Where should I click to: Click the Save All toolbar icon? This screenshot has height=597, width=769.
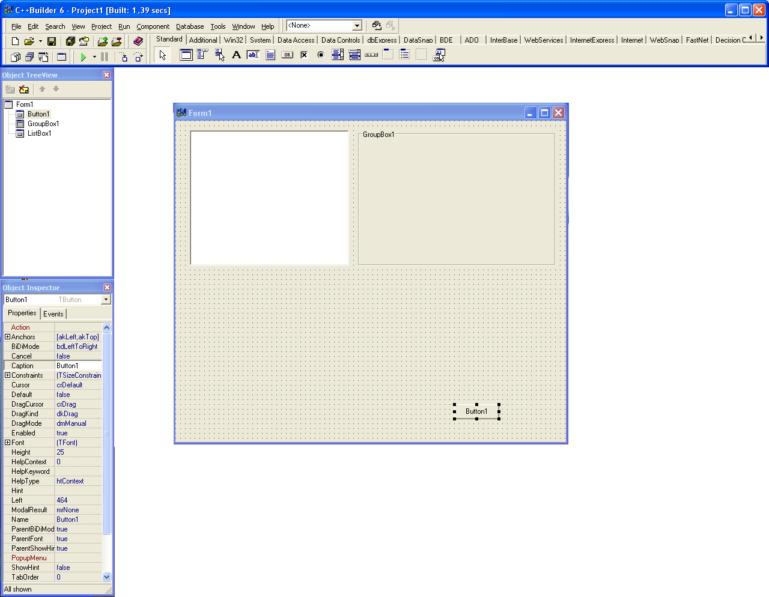click(70, 41)
